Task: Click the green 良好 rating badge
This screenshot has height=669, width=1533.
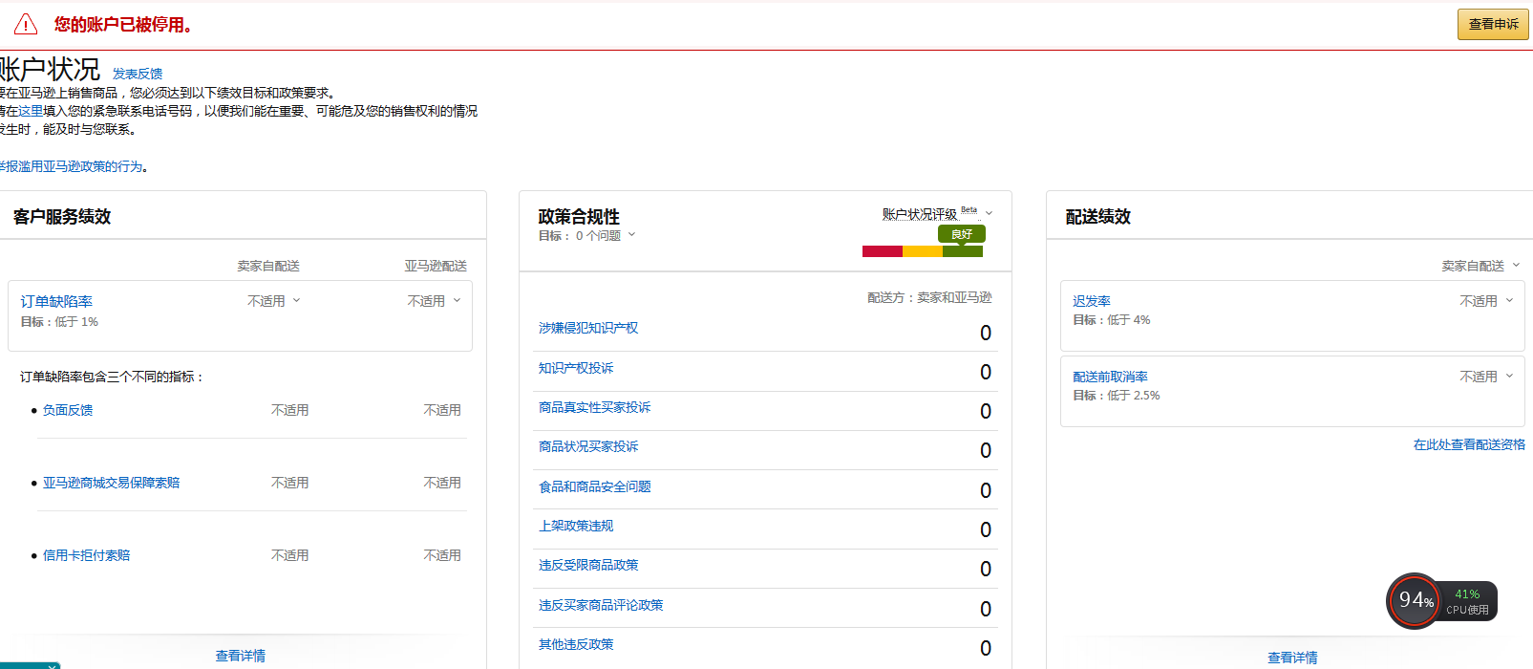Action: pyautogui.click(x=962, y=234)
